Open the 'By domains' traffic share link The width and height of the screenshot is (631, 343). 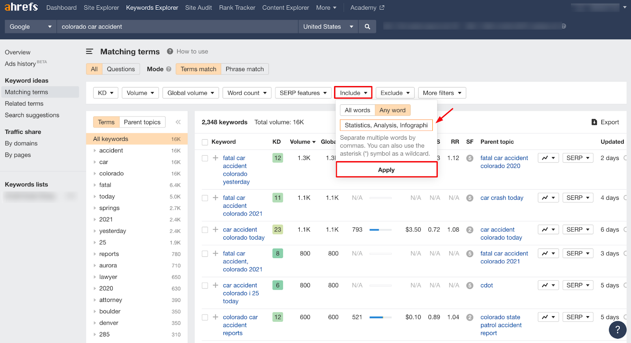point(21,143)
